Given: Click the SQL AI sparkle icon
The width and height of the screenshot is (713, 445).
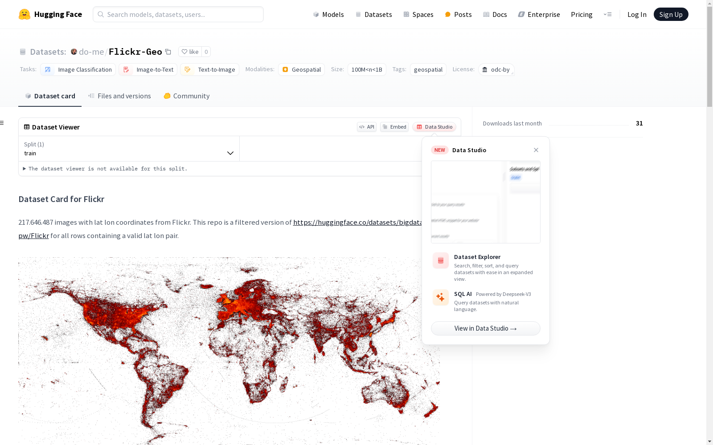Looking at the screenshot, I should [x=441, y=298].
